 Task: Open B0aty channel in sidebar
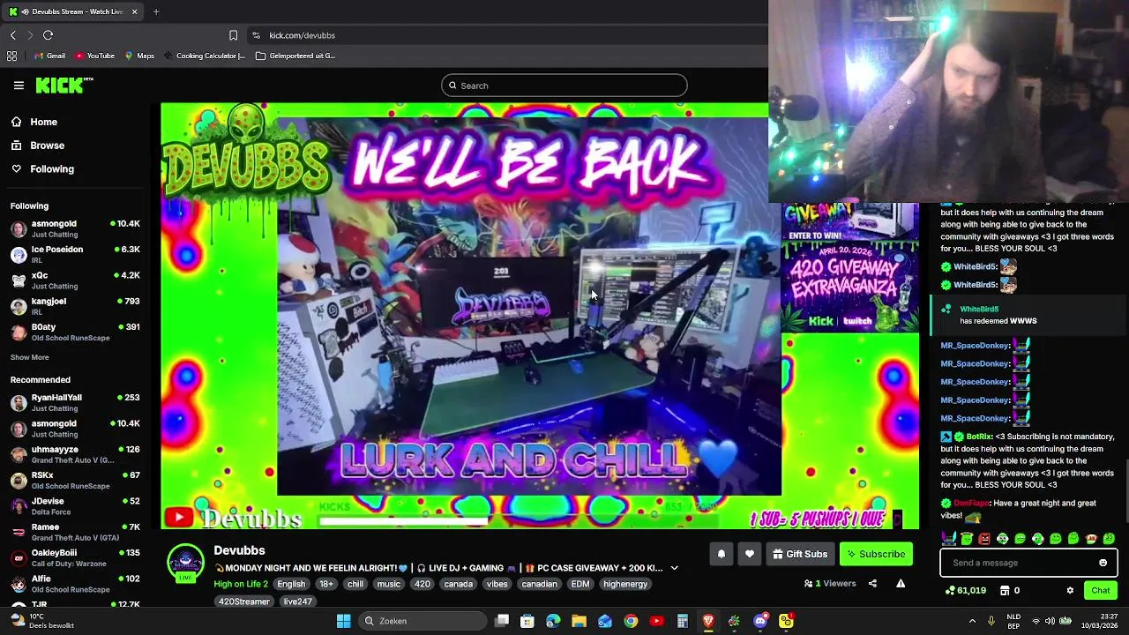[75, 332]
